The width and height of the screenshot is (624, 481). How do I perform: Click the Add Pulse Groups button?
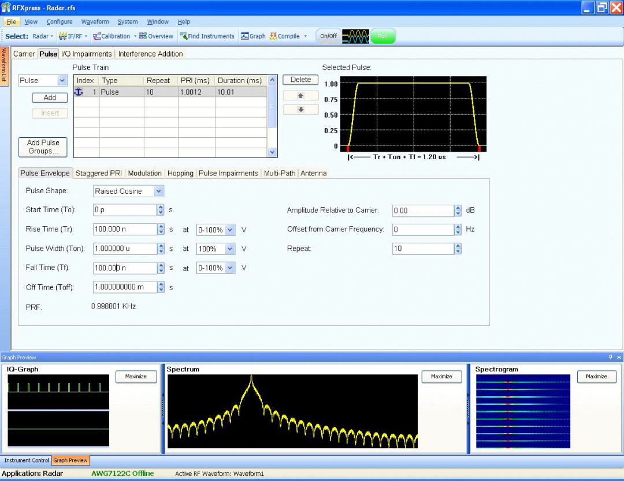click(43, 147)
